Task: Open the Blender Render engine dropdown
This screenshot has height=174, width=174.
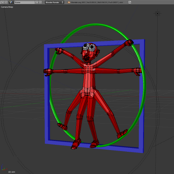Action: point(54,2)
